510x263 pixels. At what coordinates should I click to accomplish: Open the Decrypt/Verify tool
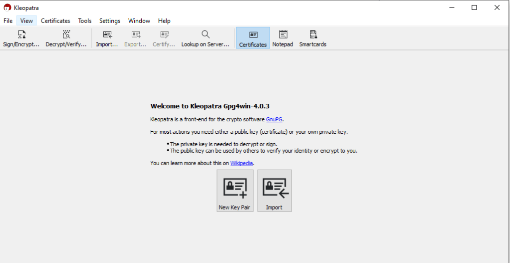pyautogui.click(x=66, y=38)
